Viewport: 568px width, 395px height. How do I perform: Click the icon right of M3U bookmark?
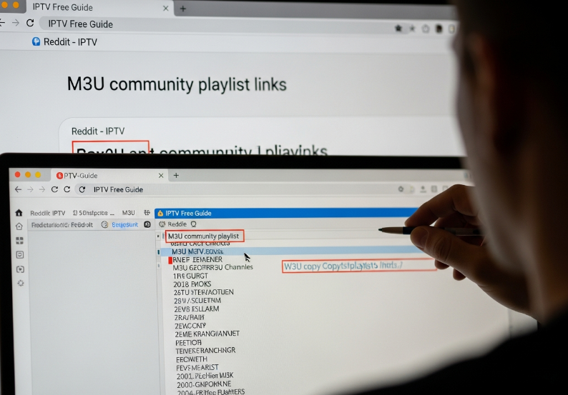(147, 213)
